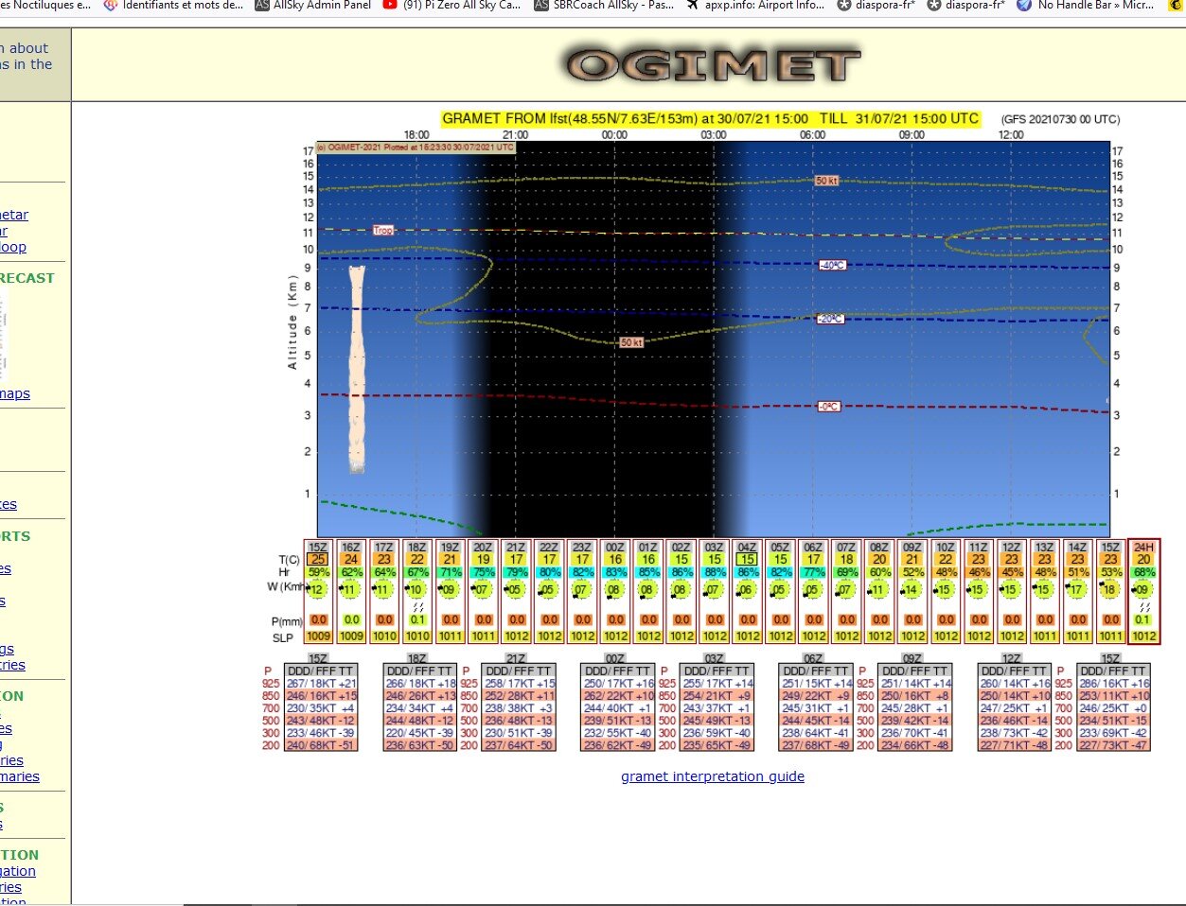
Task: Click the OGIMET-2021 Plotted at credit text
Action: tap(416, 148)
